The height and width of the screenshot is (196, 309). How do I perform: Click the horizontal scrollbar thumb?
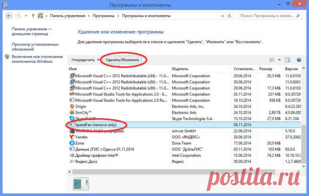click(x=173, y=172)
